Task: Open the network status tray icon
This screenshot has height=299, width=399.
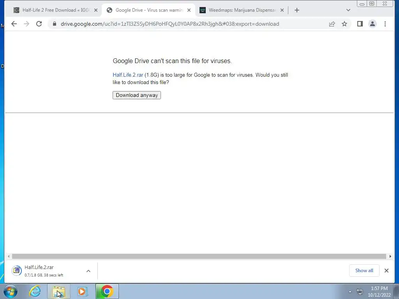Action: pos(360,292)
